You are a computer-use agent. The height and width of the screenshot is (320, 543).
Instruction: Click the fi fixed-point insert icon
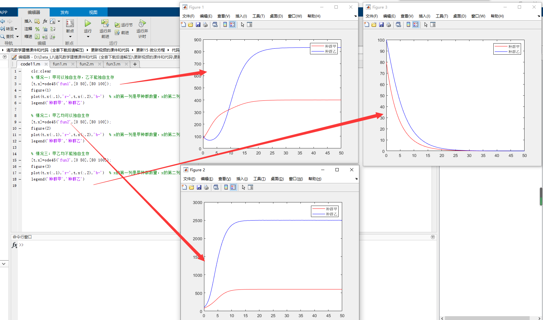(53, 21)
